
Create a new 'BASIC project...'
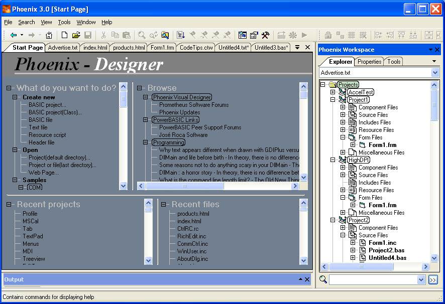pos(47,105)
